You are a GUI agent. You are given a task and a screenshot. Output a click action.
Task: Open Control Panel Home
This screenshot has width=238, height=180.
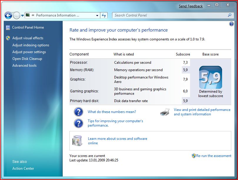pos(28,27)
